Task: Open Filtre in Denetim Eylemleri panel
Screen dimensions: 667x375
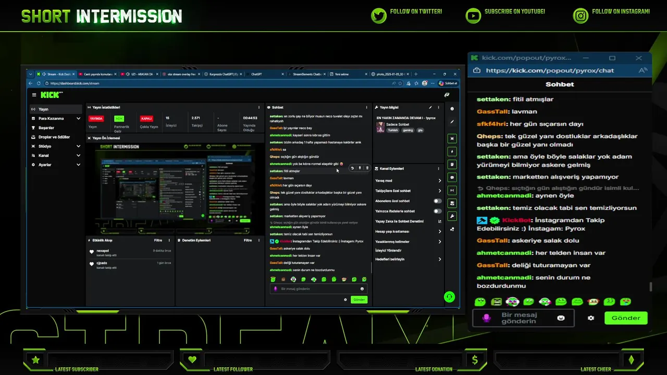Action: [248, 240]
